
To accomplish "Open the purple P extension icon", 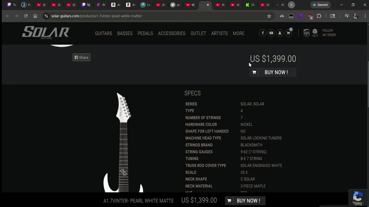I will coord(300,16).
